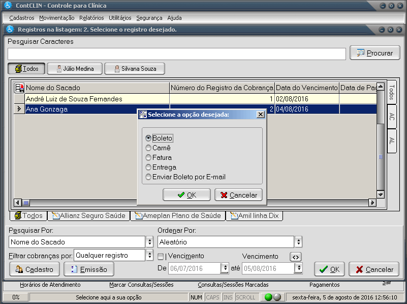The width and height of the screenshot is (407, 304).
Task: Click the horizontal scrollbar left arrow
Action: tap(18, 203)
